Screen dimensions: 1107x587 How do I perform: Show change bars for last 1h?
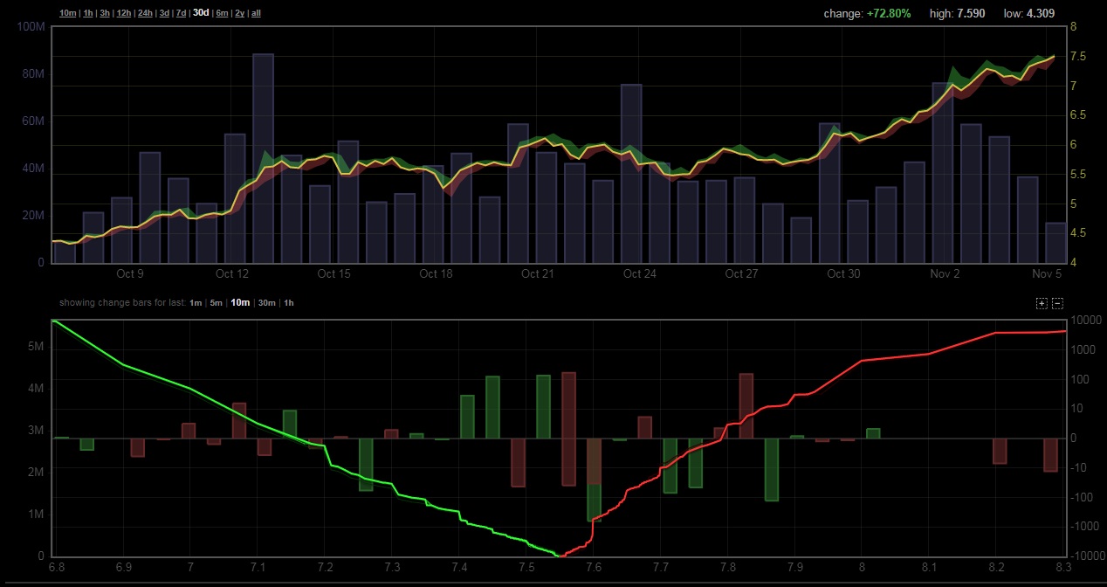pyautogui.click(x=289, y=303)
